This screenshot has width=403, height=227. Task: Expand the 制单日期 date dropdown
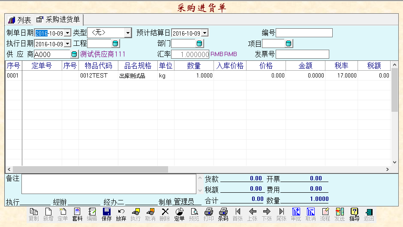coord(67,33)
